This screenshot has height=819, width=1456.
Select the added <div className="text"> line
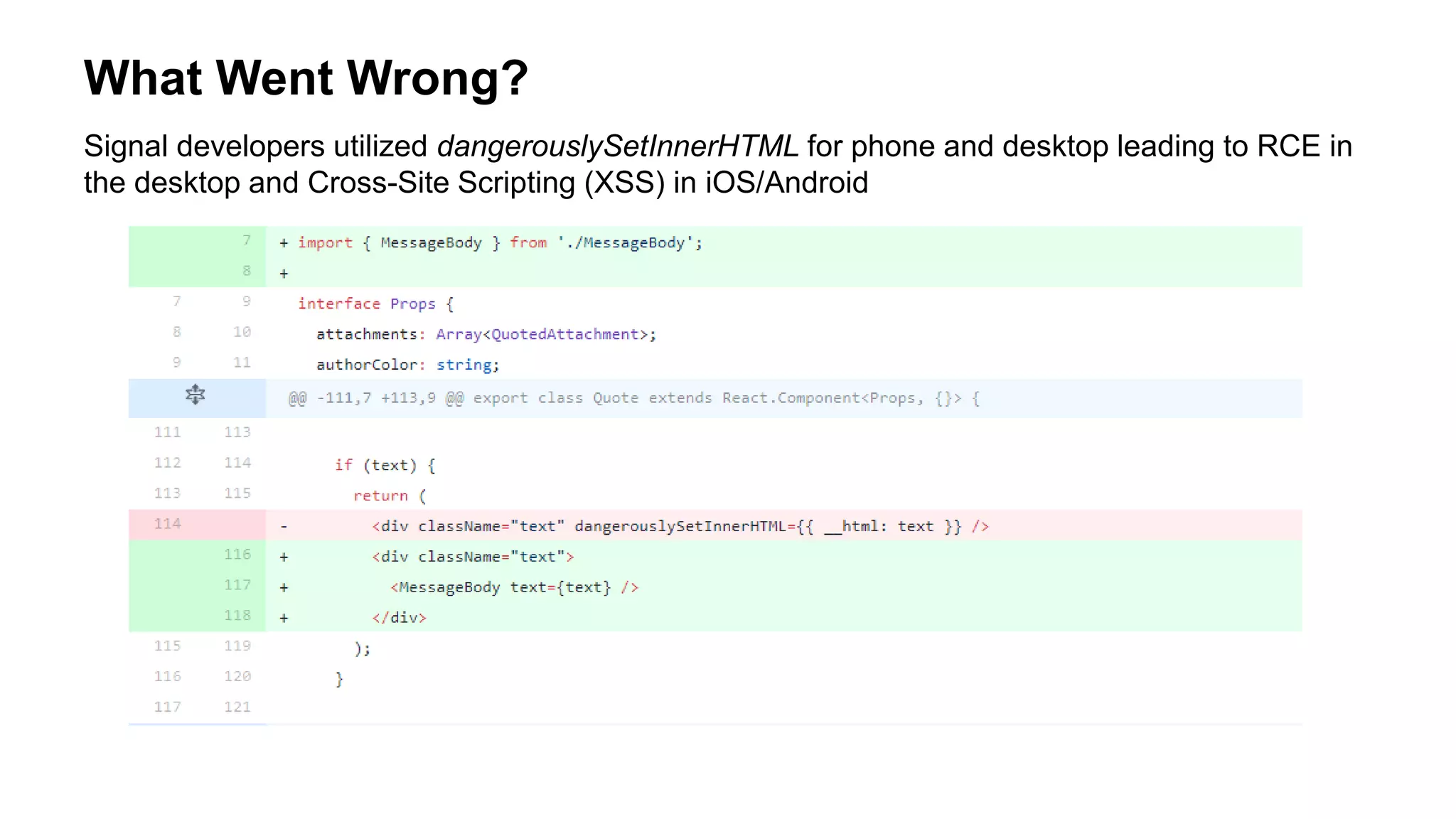(715, 557)
